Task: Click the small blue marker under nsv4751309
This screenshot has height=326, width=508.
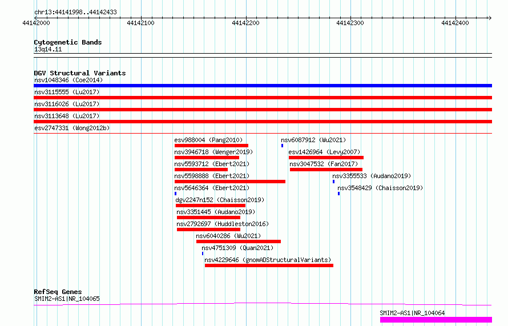Action: [203, 253]
